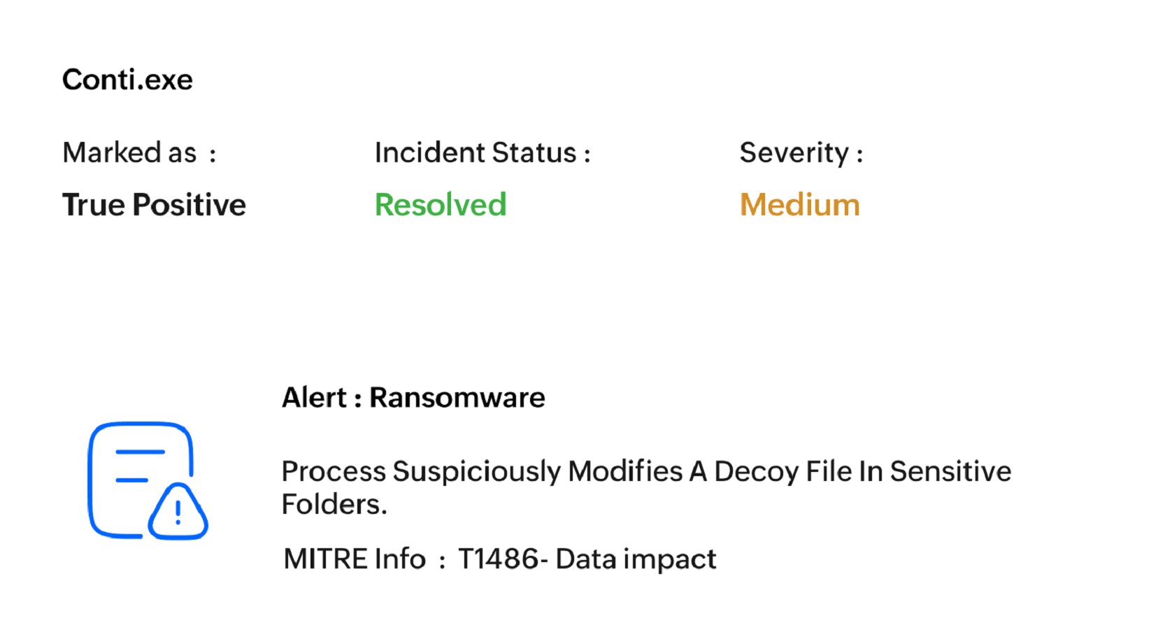Click the "Data impact" technique text

click(636, 559)
